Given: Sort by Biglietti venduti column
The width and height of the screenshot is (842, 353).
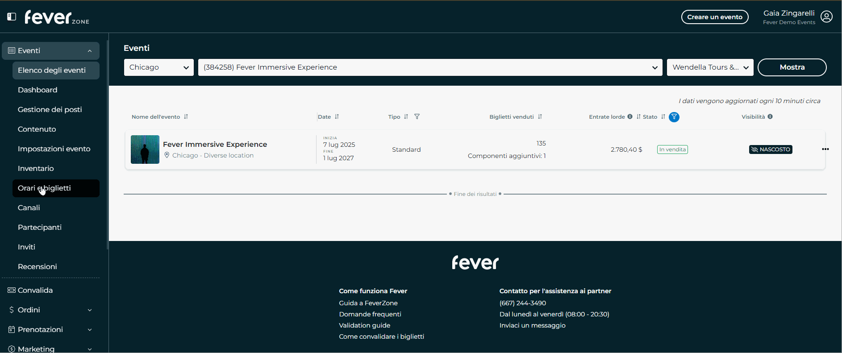Looking at the screenshot, I should coord(540,117).
